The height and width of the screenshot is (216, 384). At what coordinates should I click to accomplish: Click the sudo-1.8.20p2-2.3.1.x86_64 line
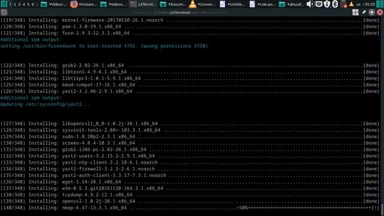(x=190, y=137)
